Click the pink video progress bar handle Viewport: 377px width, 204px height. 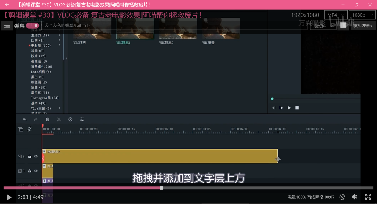pos(161,188)
